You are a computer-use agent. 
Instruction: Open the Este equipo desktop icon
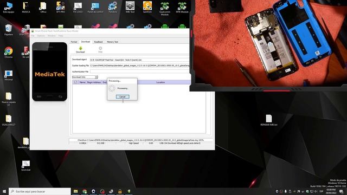(x=9, y=7)
